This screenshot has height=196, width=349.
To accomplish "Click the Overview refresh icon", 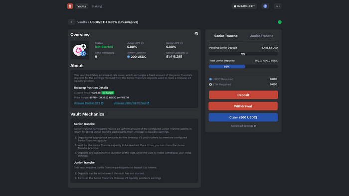I will [196, 34].
